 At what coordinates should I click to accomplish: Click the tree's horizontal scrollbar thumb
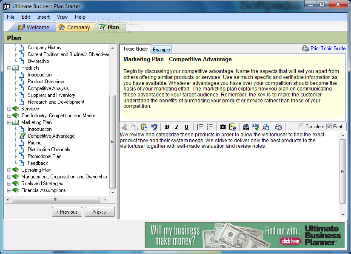click(x=56, y=200)
